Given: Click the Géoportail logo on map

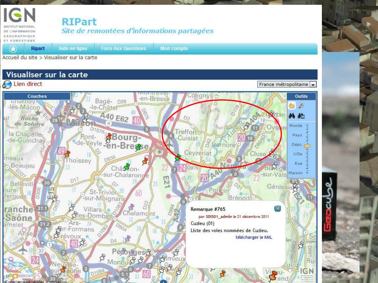Looking at the screenshot, I should (18, 276).
